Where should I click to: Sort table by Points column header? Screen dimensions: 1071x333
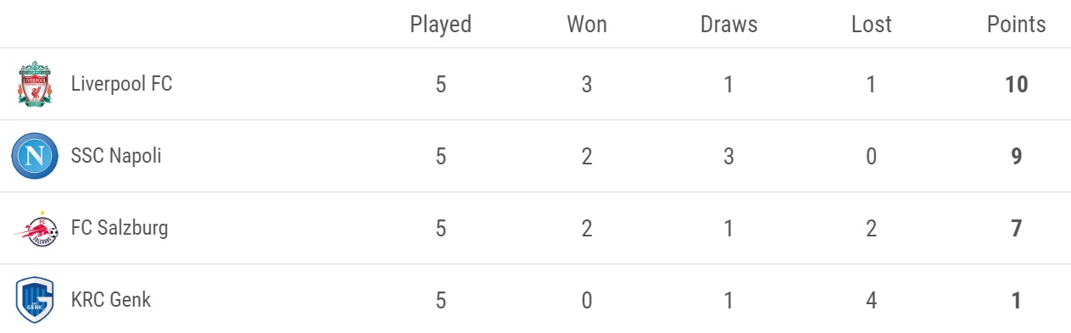point(1017,25)
